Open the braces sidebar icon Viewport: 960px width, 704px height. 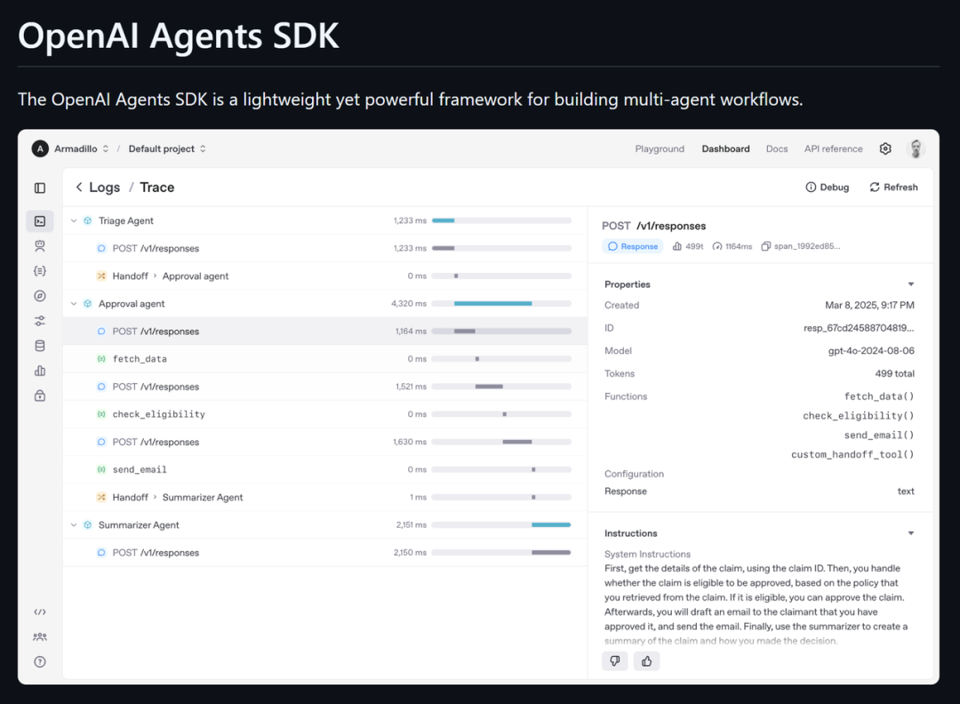coord(40,271)
